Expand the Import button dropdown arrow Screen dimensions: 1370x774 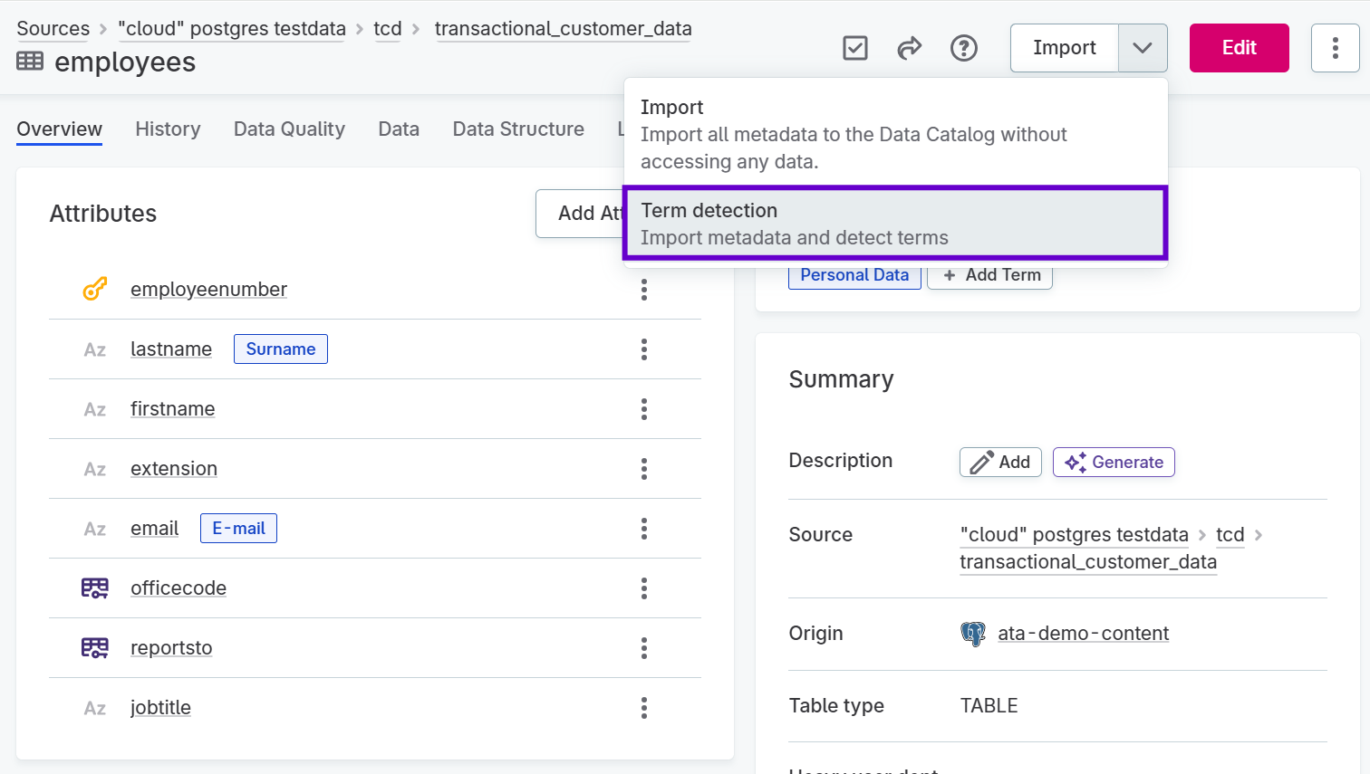(x=1143, y=48)
